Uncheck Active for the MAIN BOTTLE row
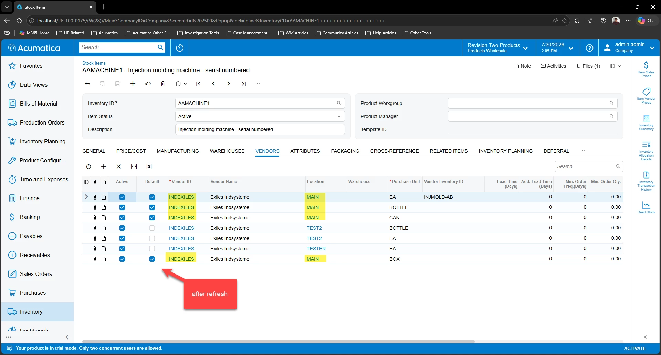Image resolution: width=661 pixels, height=355 pixels. (122, 207)
